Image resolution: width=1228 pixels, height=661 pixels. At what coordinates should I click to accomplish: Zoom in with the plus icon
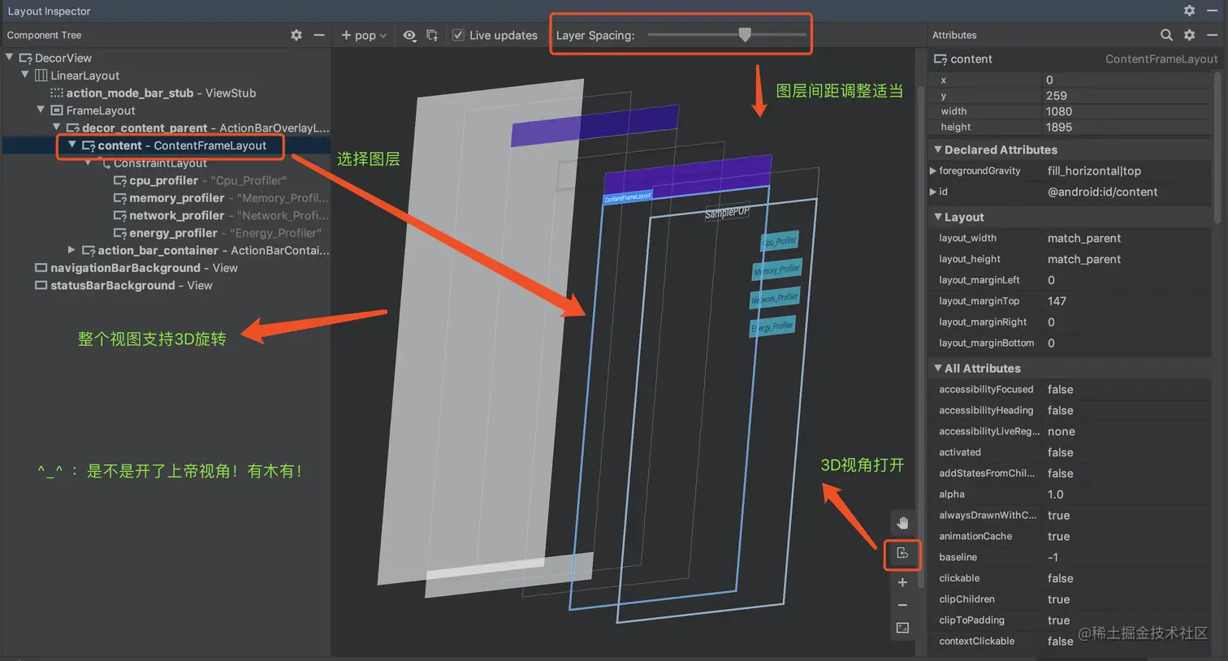pyautogui.click(x=902, y=582)
